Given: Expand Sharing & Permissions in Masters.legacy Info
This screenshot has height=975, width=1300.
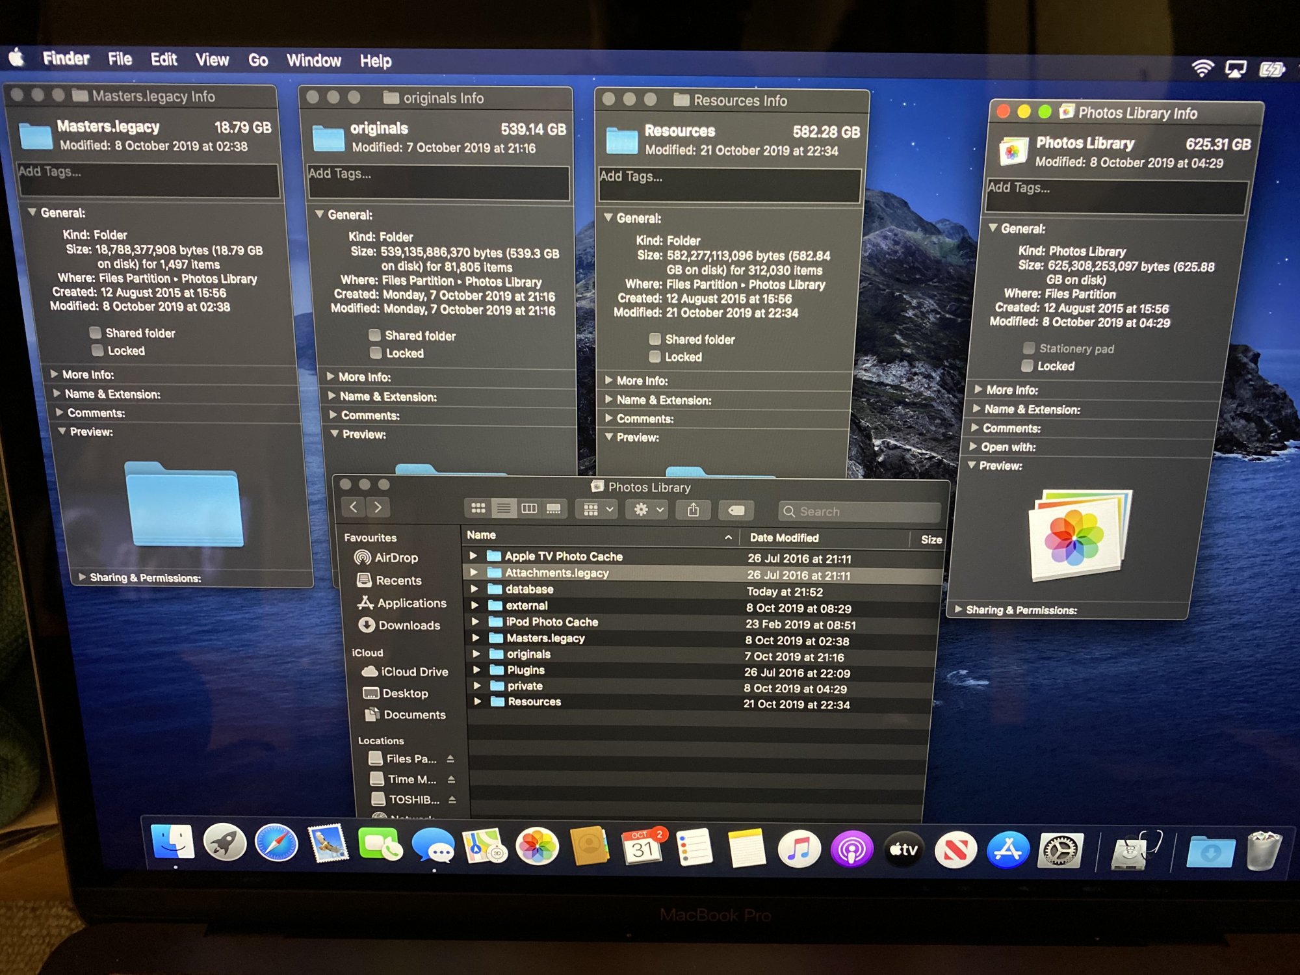Looking at the screenshot, I should pyautogui.click(x=82, y=577).
